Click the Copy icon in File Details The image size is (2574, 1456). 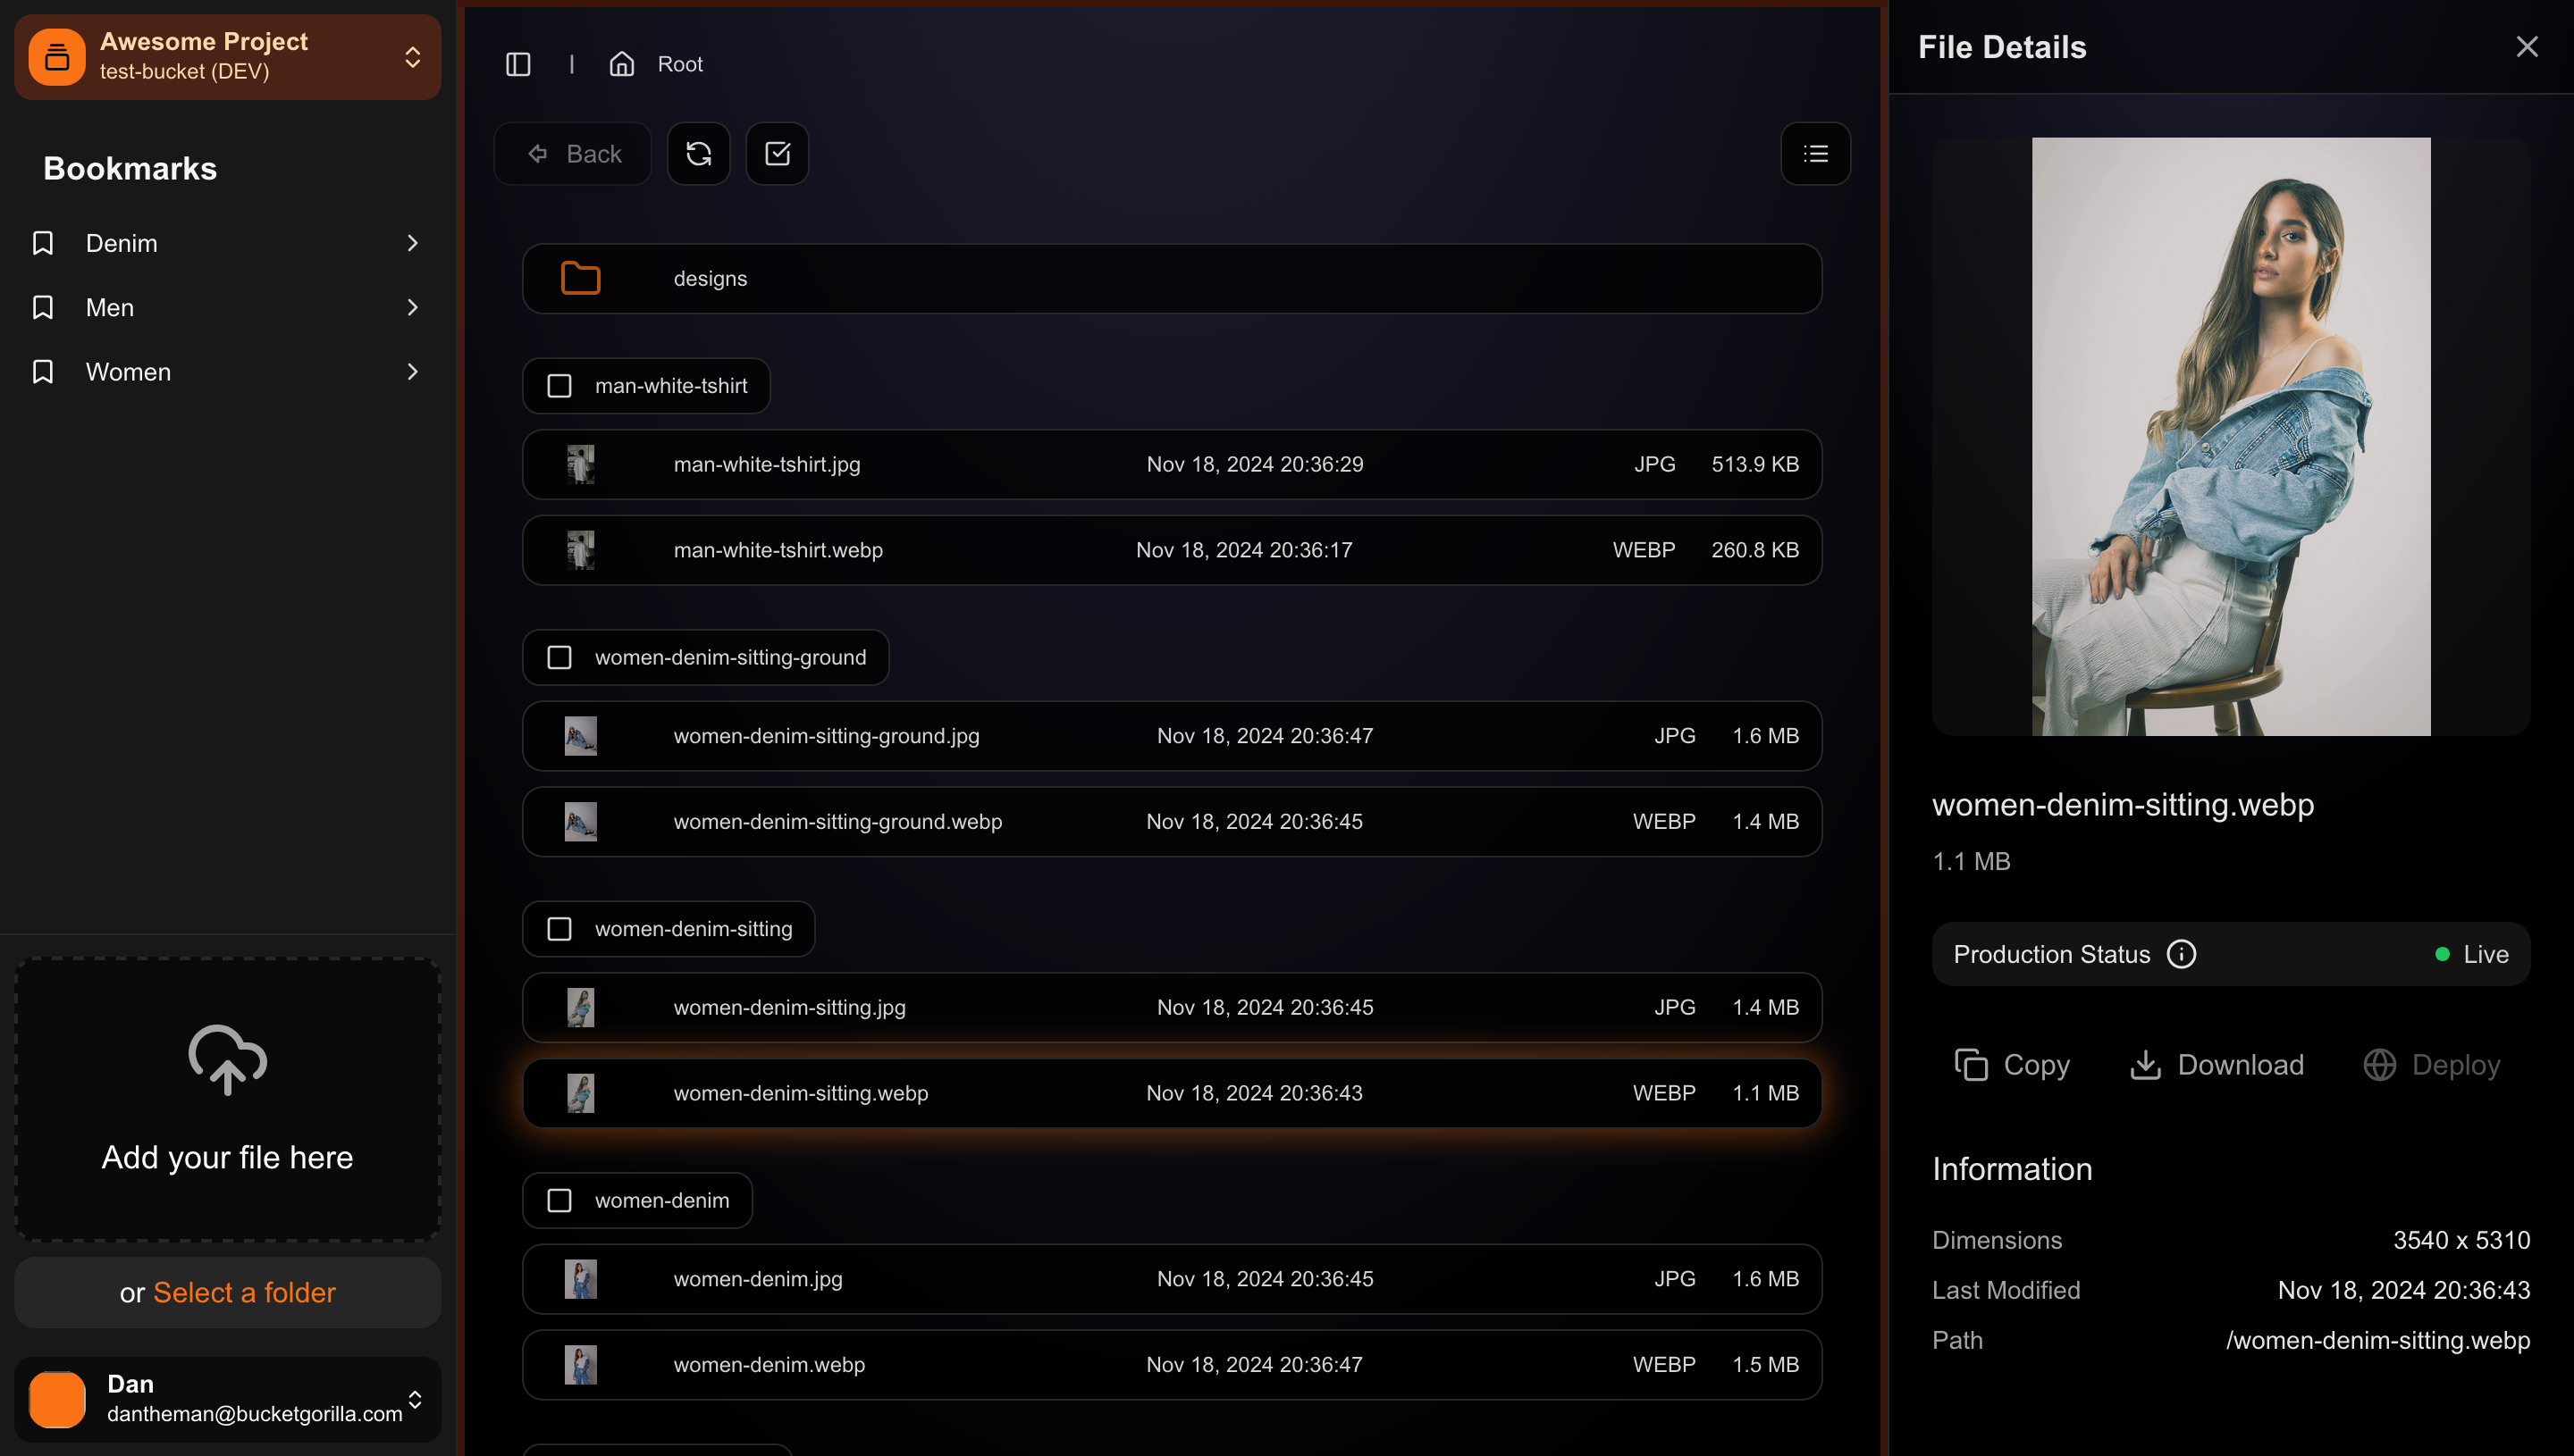click(x=1971, y=1065)
